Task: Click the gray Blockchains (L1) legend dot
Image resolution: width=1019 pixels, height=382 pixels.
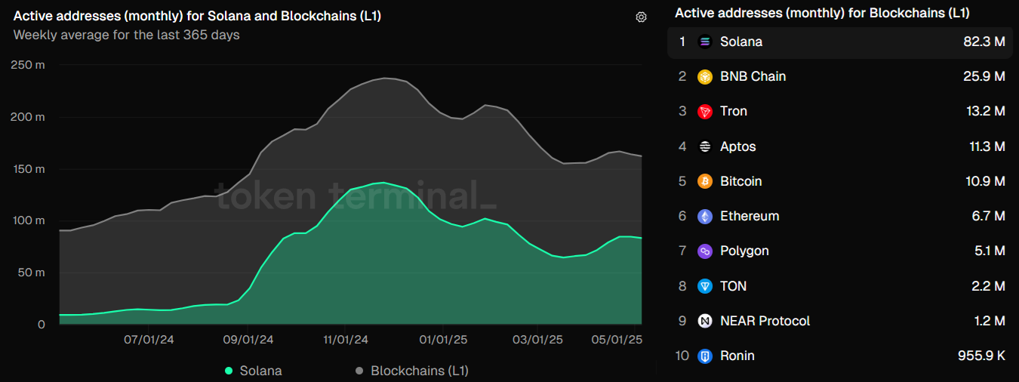Action: [x=359, y=371]
